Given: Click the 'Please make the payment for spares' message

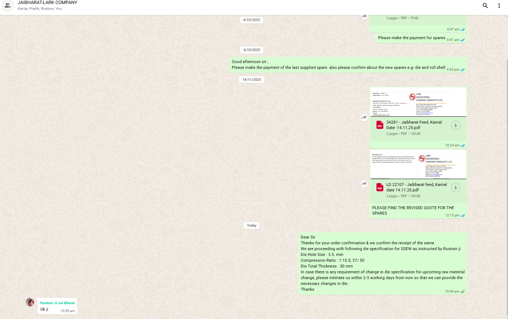Looking at the screenshot, I should (x=411, y=38).
